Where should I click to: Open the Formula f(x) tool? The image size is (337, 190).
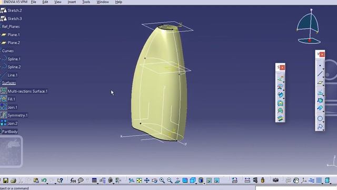click(73, 180)
